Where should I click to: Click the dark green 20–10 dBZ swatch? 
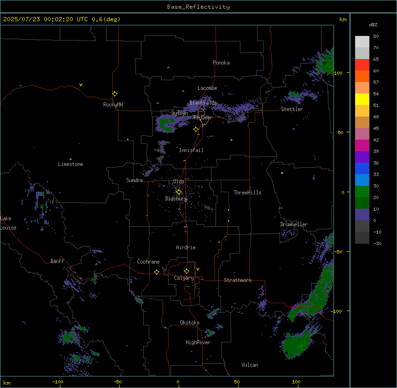362,203
